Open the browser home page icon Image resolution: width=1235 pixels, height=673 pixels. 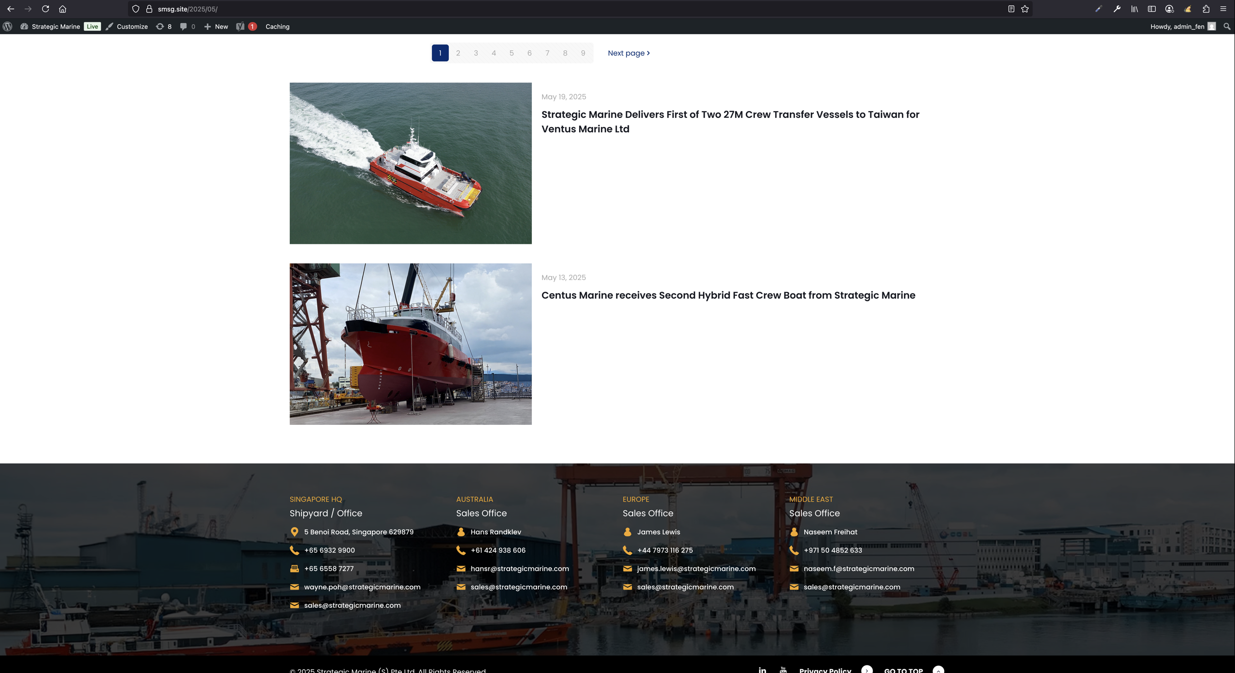[x=63, y=9]
